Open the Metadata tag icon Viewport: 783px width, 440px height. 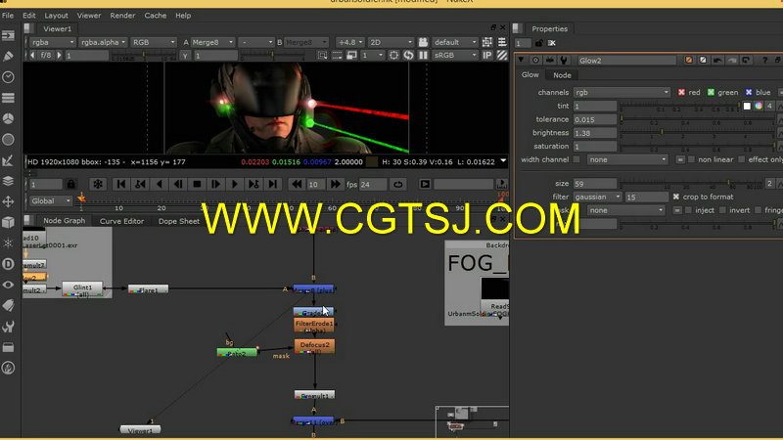tap(8, 305)
